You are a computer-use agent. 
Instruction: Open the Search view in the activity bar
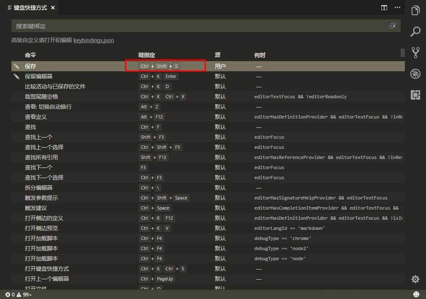click(x=415, y=32)
